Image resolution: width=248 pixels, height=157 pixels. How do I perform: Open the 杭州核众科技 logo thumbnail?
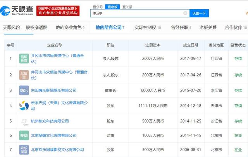click(24, 121)
